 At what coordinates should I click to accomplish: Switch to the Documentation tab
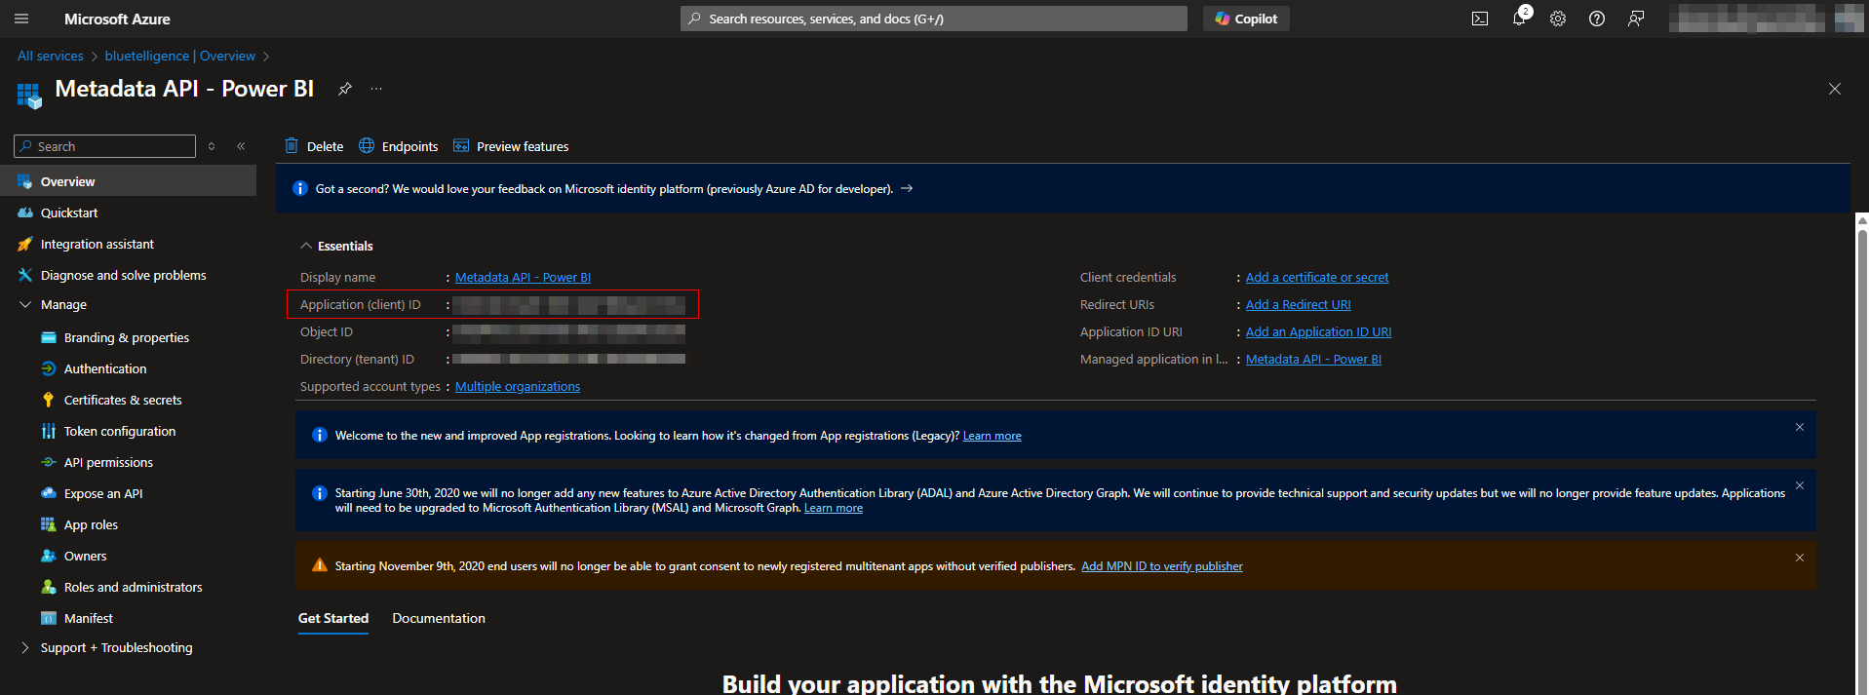point(439,618)
